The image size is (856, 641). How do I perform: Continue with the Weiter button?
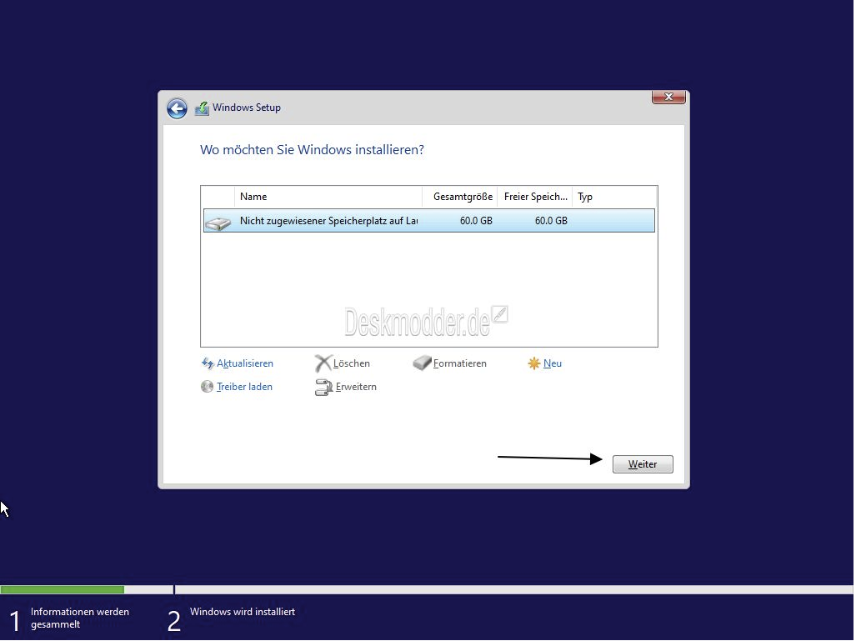click(x=643, y=464)
